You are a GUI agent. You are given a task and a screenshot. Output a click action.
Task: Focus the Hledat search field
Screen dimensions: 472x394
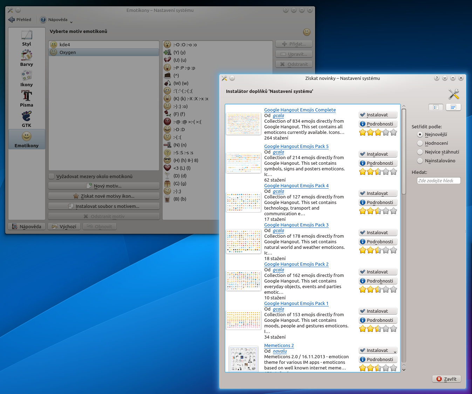(439, 181)
